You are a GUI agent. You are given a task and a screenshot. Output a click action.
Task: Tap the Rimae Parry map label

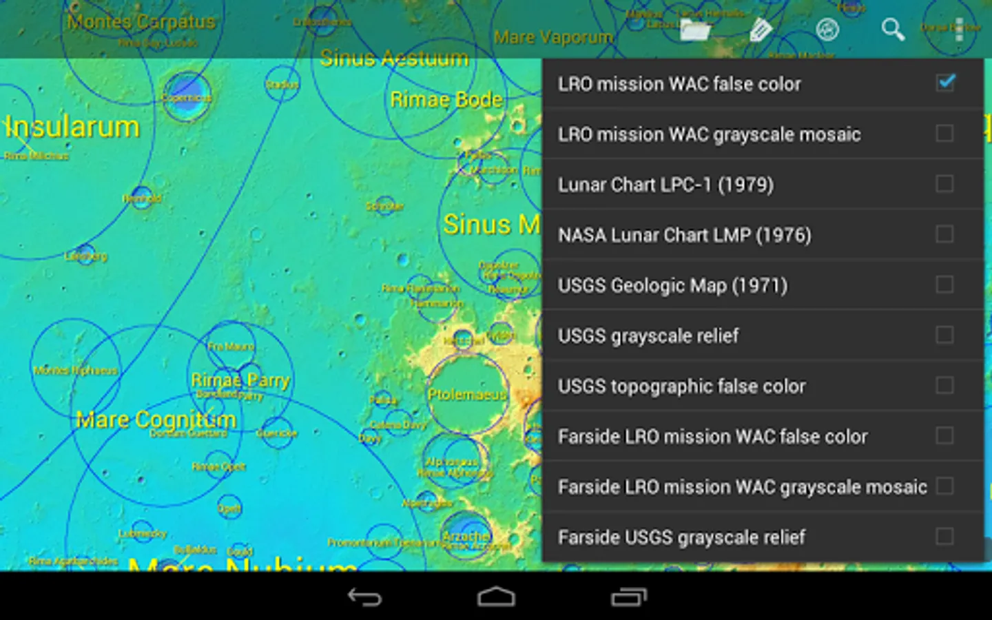(240, 380)
